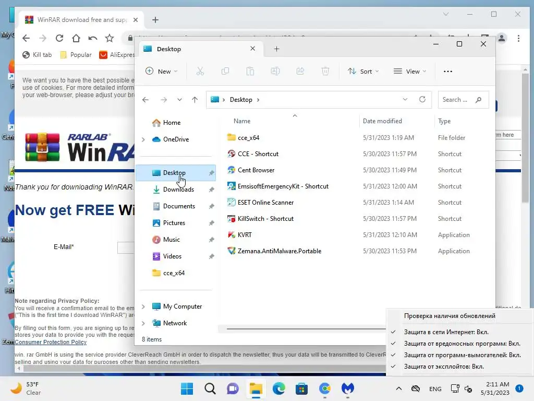Click the Windows Start button
534x401 pixels.
coord(187,388)
